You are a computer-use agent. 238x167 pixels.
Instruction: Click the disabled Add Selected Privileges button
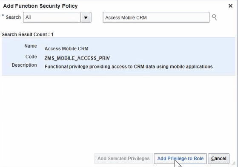tap(123, 159)
